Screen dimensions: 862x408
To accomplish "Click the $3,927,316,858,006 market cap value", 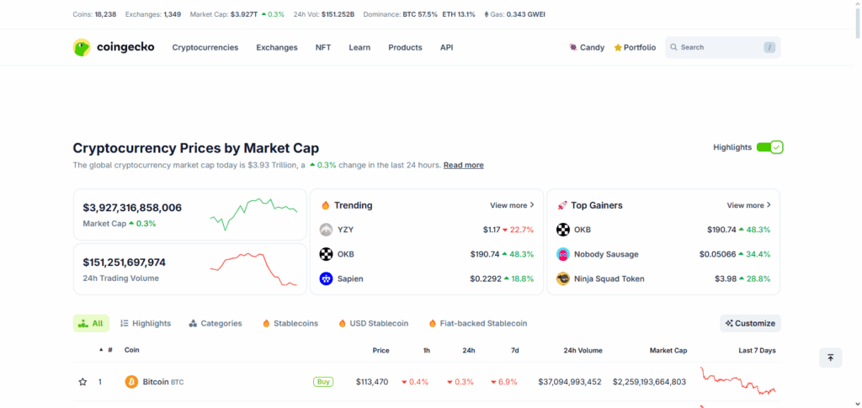I will coord(132,208).
